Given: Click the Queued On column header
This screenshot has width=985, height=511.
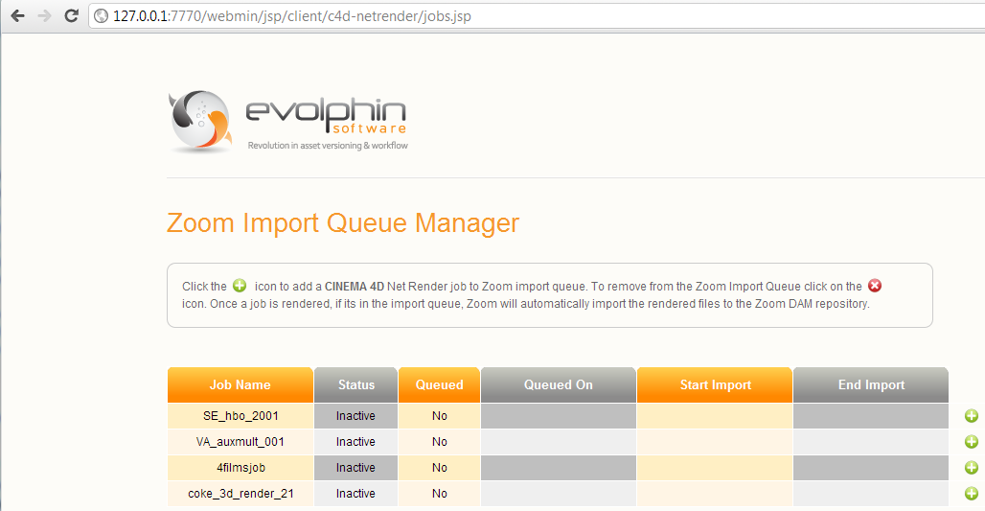Looking at the screenshot, I should [559, 384].
